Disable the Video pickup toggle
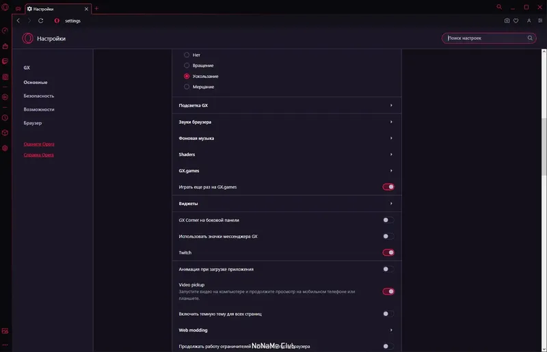Viewport: 547px width, 352px height. (388, 291)
